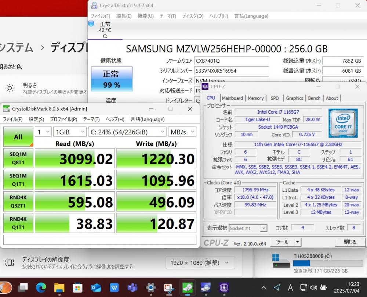367x297 pixels.
Task: Expand the ツール dropdown arrow in CPU-Z
Action: (298, 242)
